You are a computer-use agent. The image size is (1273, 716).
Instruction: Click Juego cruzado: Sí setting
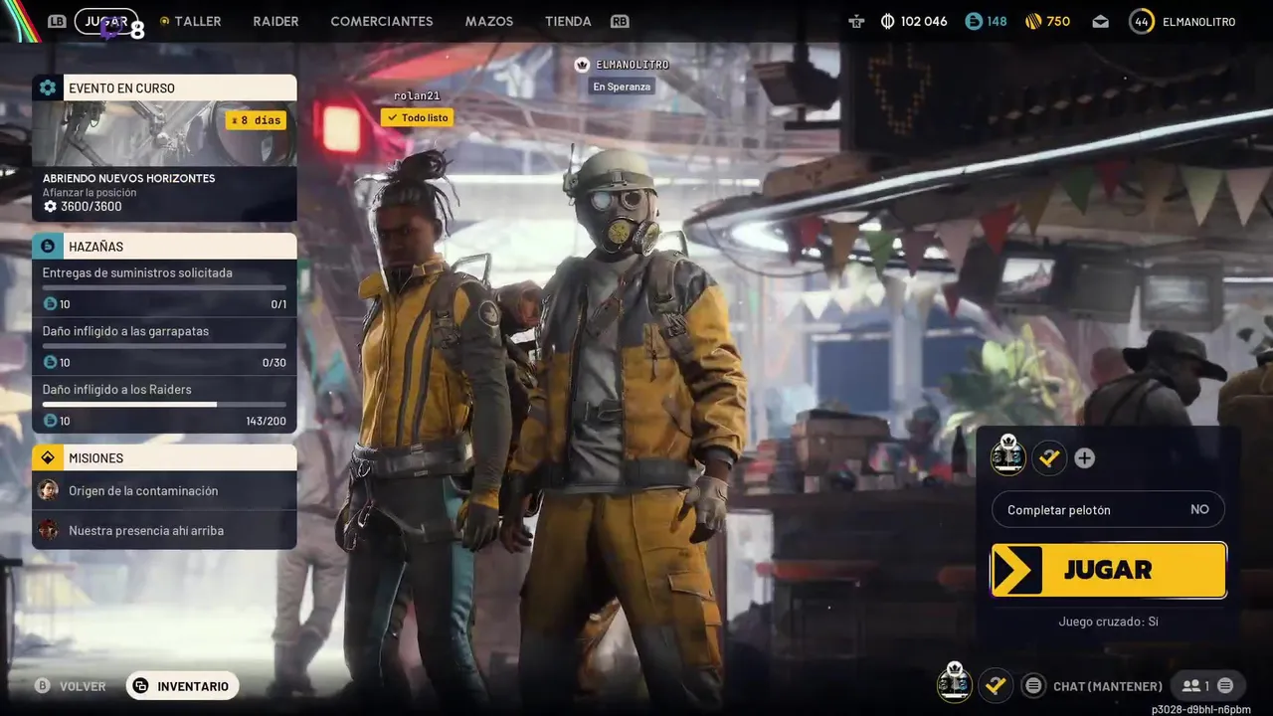[1108, 622]
